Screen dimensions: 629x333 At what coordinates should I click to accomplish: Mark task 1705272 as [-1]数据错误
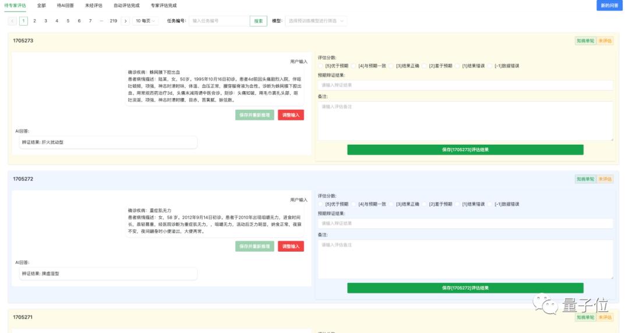point(491,204)
